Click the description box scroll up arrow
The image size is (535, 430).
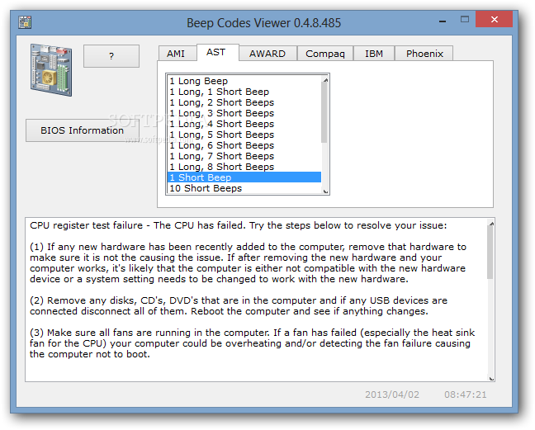point(491,224)
